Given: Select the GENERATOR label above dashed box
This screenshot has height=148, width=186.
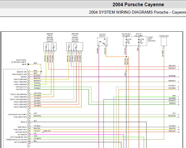Looking at the screenshot, I should 164,36.
